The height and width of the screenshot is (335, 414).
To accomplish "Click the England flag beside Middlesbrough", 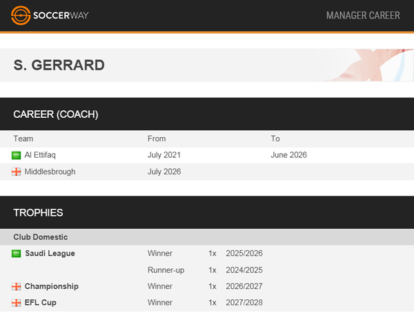I will 16,172.
